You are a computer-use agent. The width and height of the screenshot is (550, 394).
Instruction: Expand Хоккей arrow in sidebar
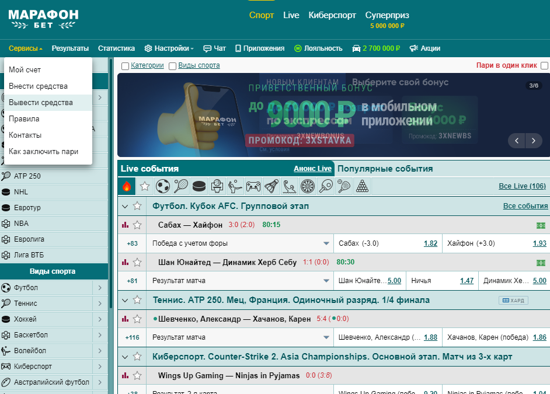[x=100, y=319]
